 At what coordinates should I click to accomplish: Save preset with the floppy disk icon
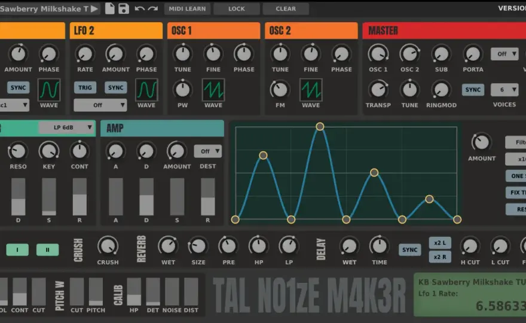124,8
